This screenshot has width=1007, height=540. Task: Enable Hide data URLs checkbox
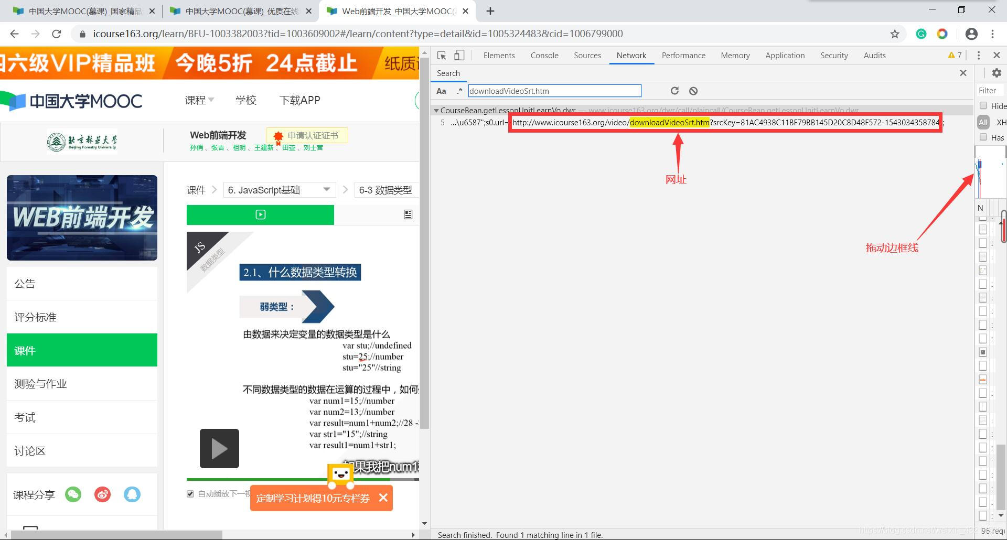[983, 105]
